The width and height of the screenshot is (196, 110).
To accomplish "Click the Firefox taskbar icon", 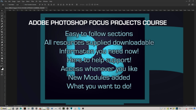I will 40,108.
